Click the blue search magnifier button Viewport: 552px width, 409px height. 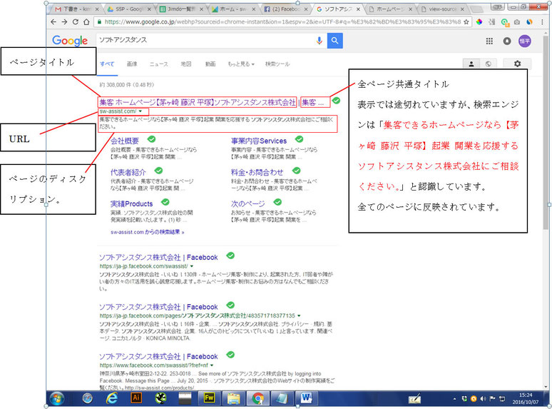click(x=334, y=41)
